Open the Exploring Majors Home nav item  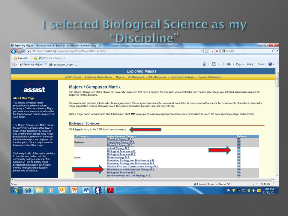(x=98, y=77)
